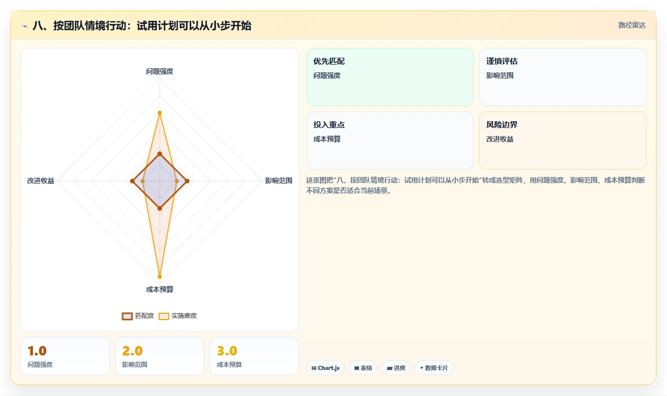This screenshot has width=667, height=396.
Task: Click the 进度 chip icon
Action: pos(389,368)
